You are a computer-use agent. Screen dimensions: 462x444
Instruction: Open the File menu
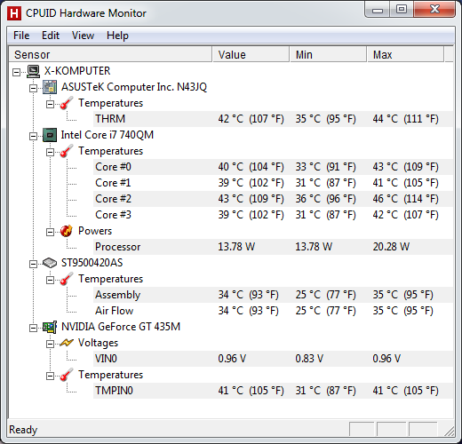(x=21, y=36)
